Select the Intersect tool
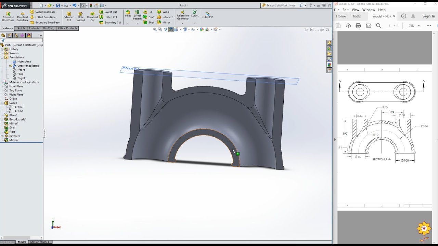Image resolution: width=438 pixels, height=246 pixels. tap(165, 17)
